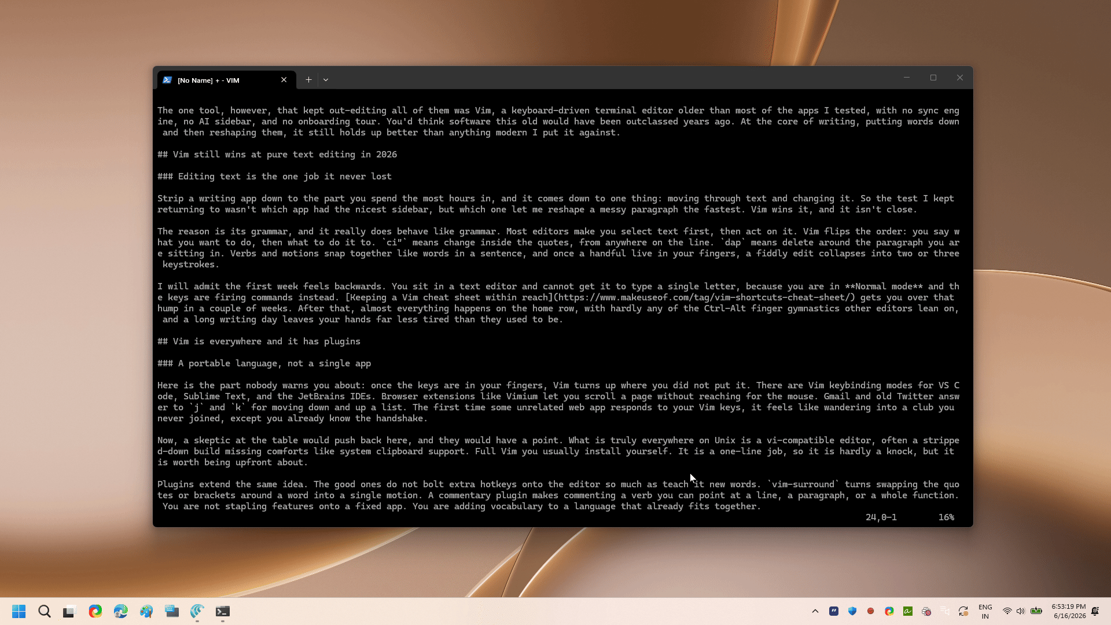Switch to the Terminal app on the taskbar
The image size is (1111, 625).
tap(223, 611)
